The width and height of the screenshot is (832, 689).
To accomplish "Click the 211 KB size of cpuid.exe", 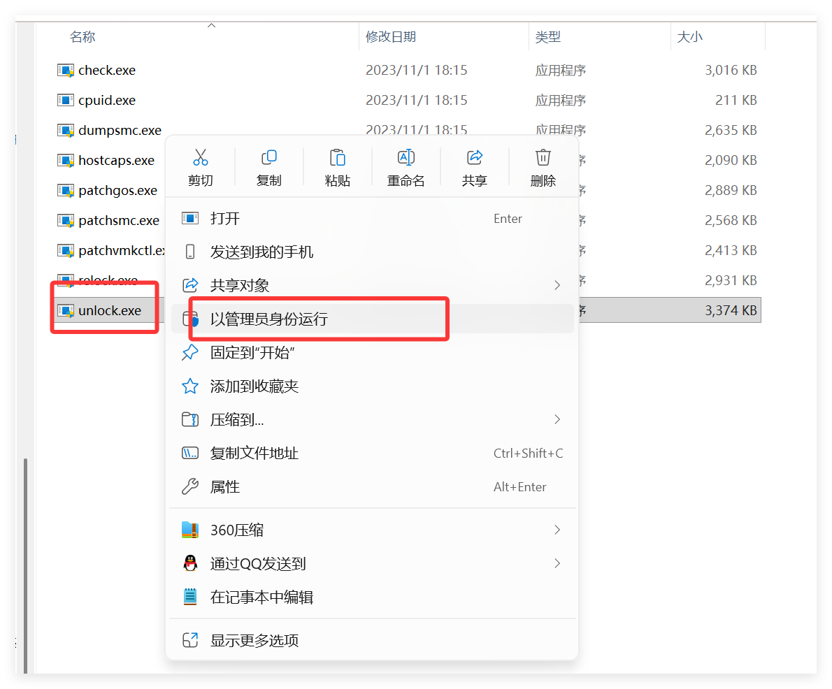I will 736,100.
